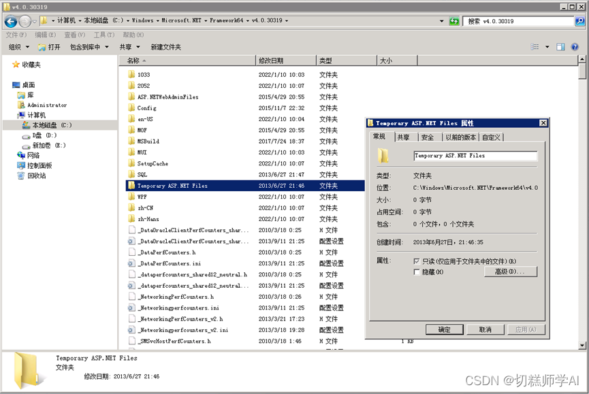
Task: Select the Config folder icon
Action: click(x=131, y=108)
